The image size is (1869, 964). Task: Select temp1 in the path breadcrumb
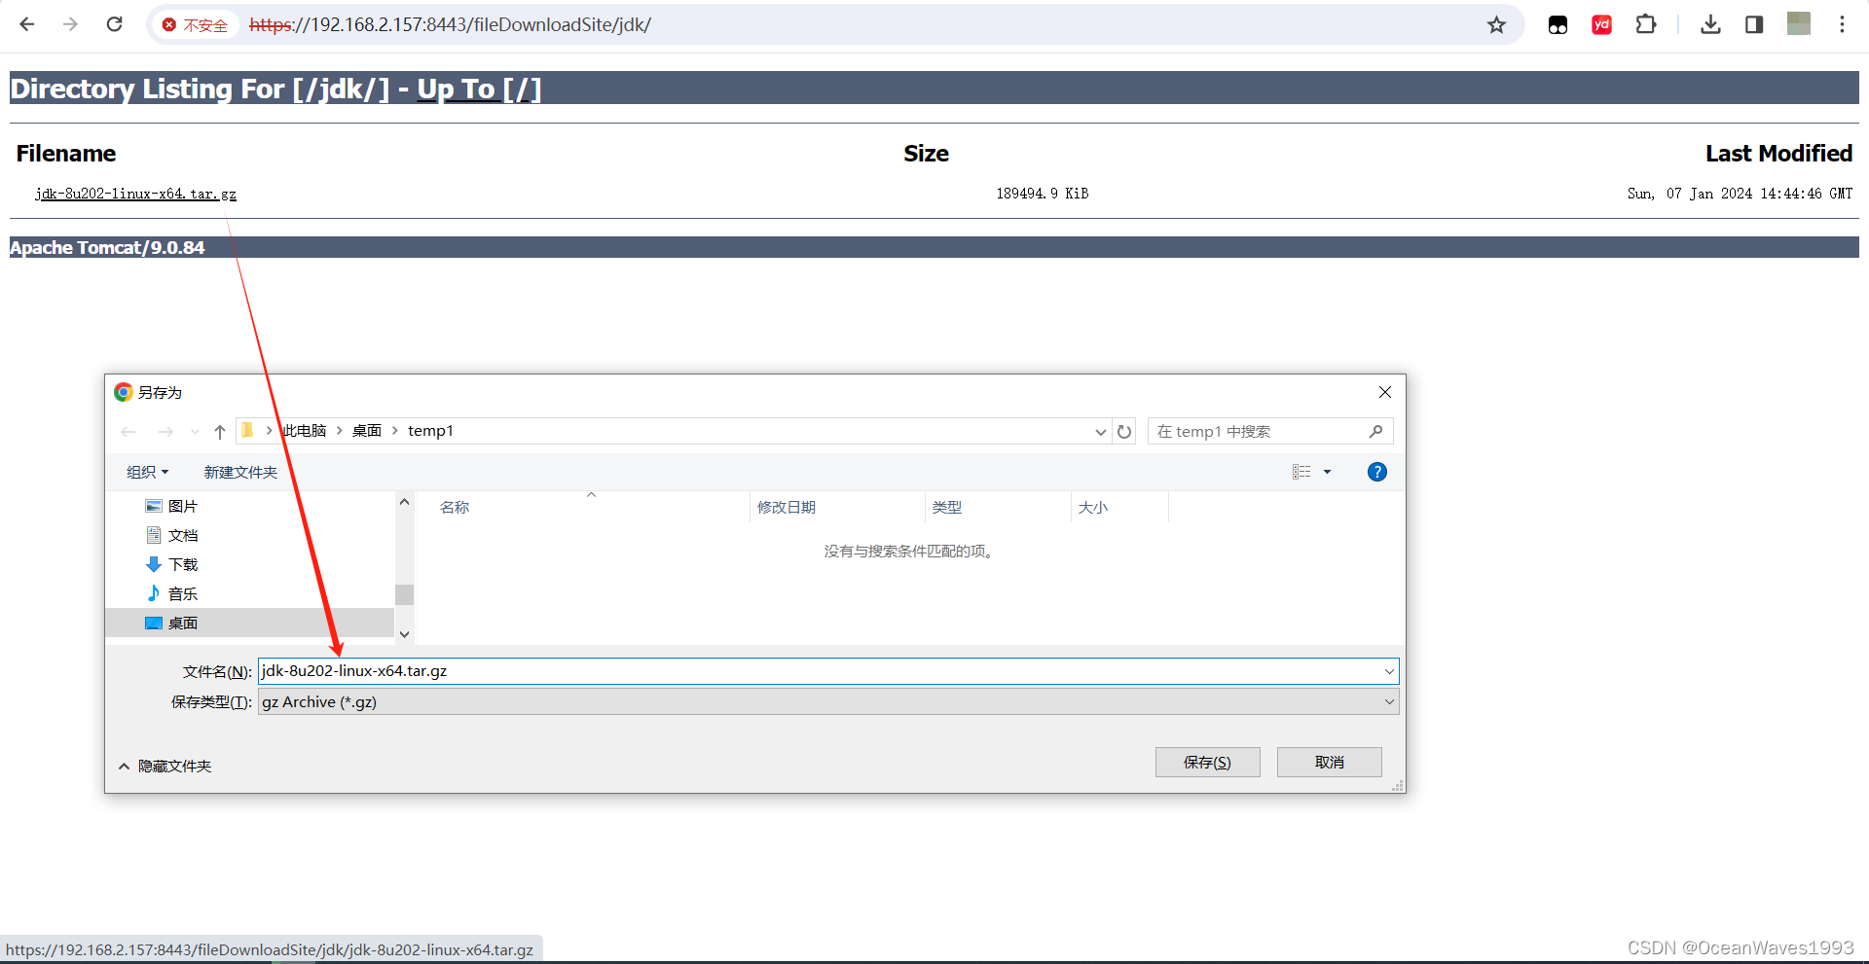[430, 431]
